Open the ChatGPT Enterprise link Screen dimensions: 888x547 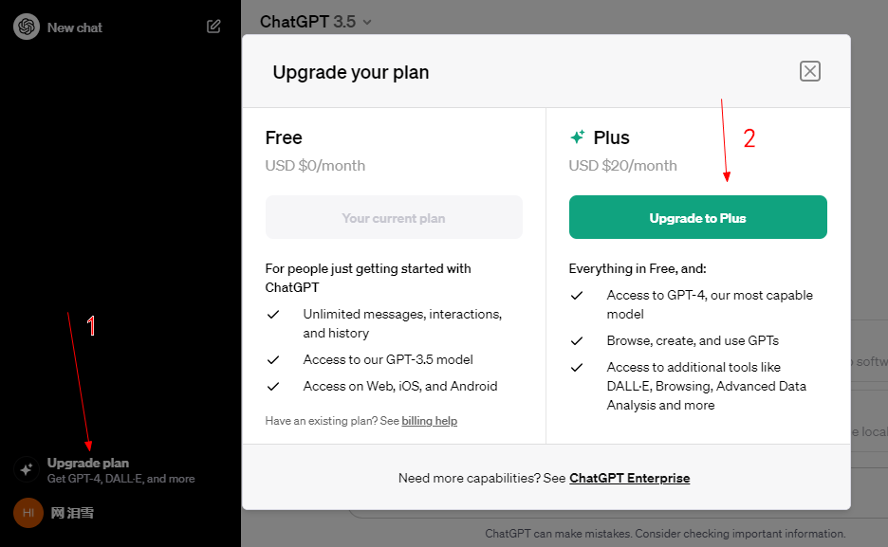[629, 478]
